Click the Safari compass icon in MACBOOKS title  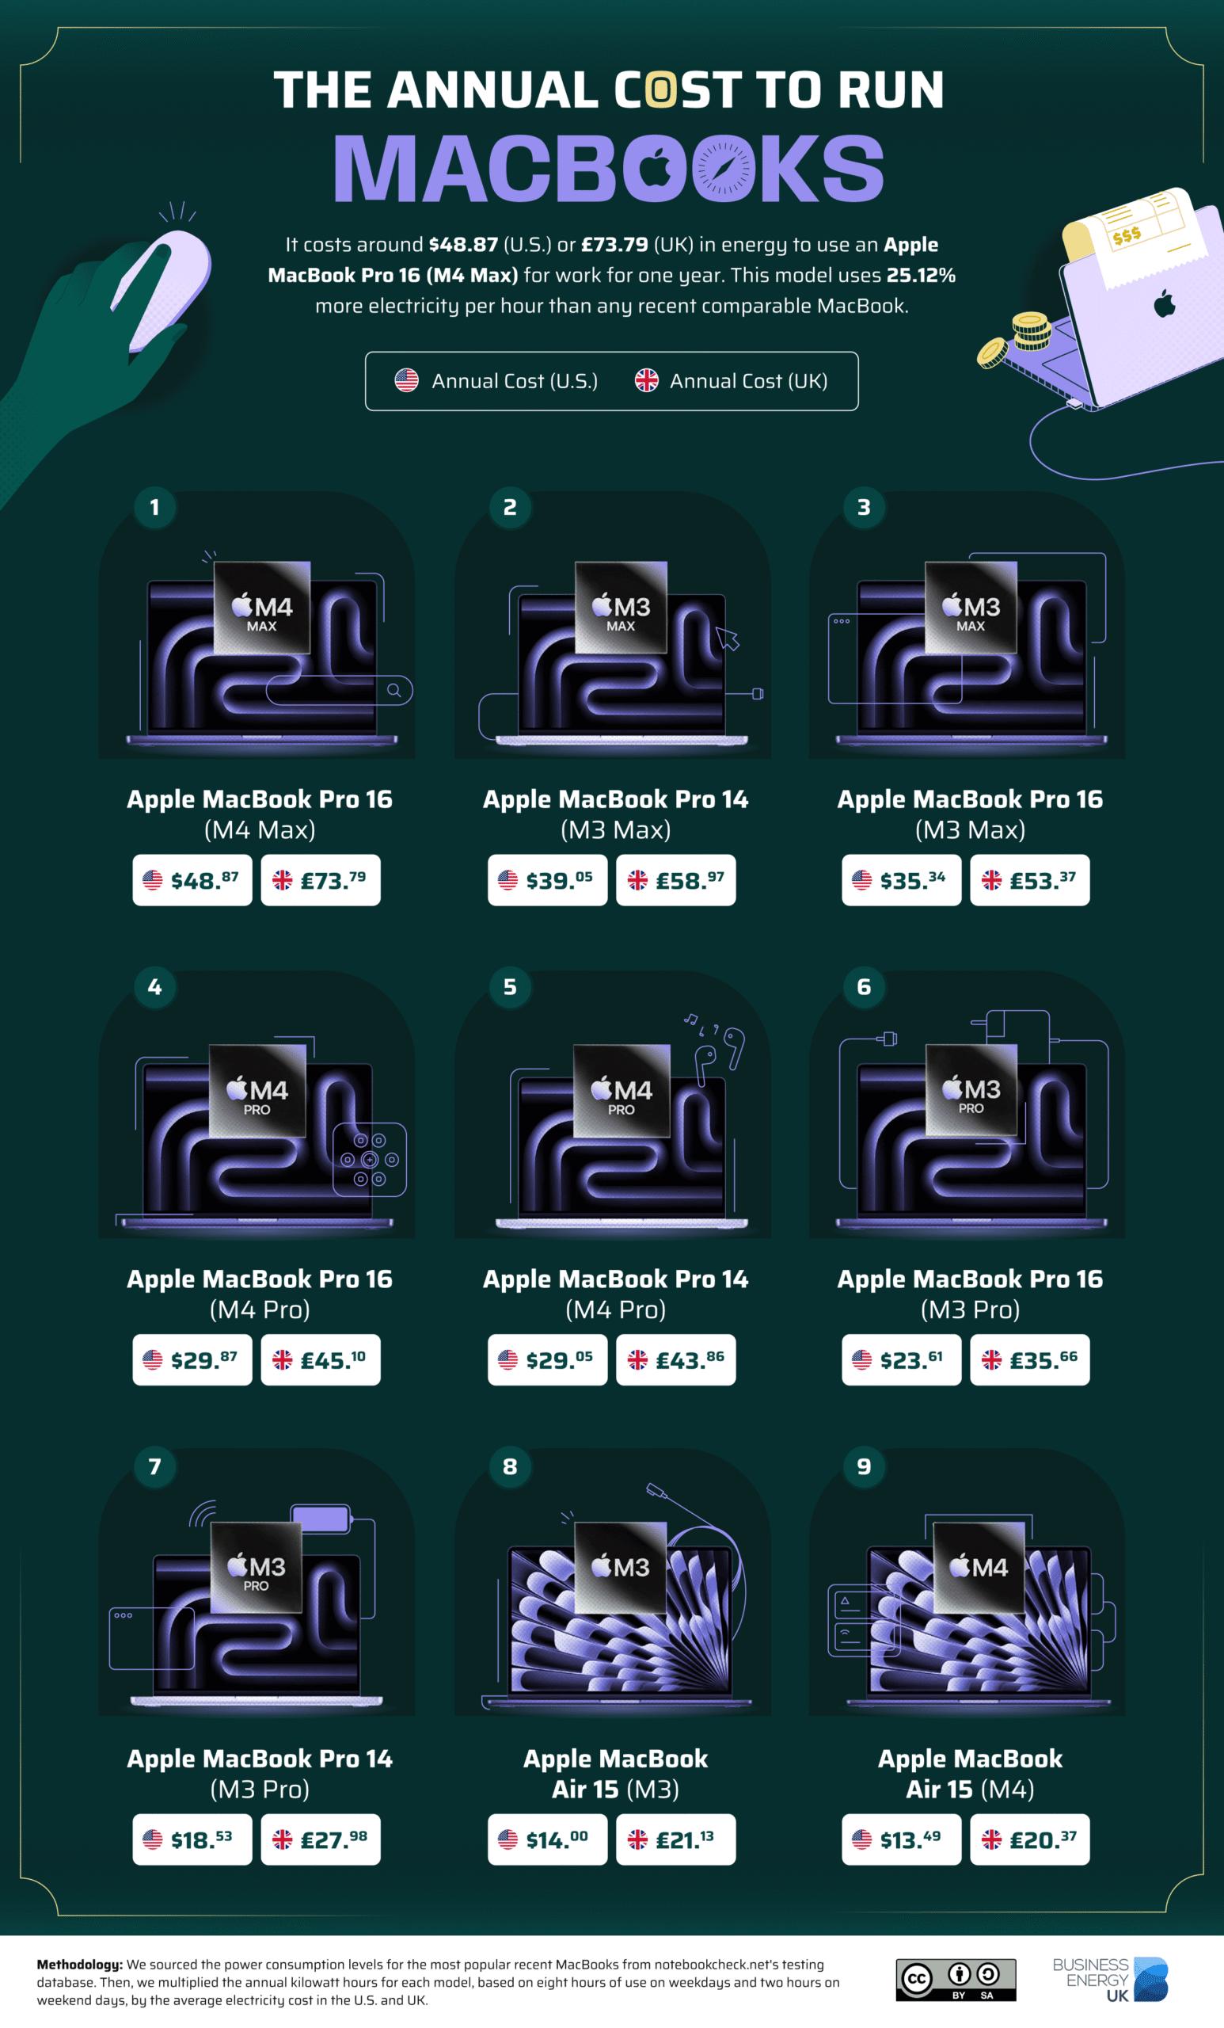[x=724, y=168]
